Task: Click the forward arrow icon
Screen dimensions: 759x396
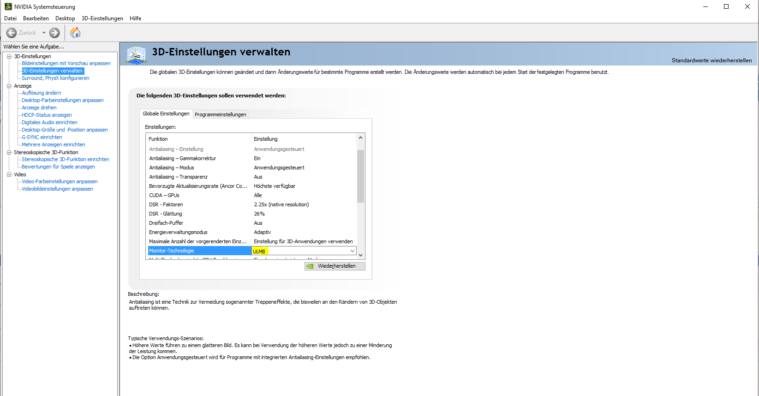Action: pyautogui.click(x=54, y=33)
